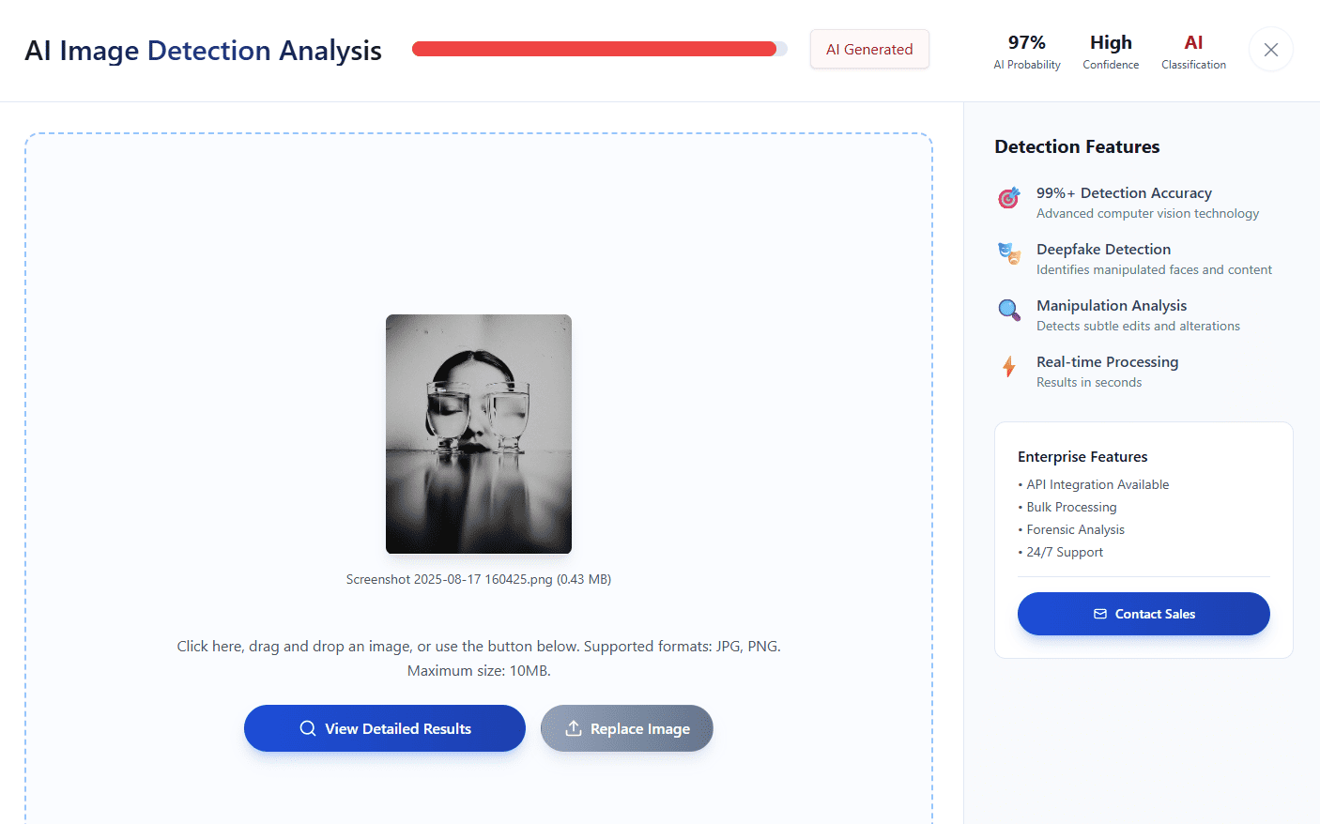Click the AI Generated badge

[869, 49]
